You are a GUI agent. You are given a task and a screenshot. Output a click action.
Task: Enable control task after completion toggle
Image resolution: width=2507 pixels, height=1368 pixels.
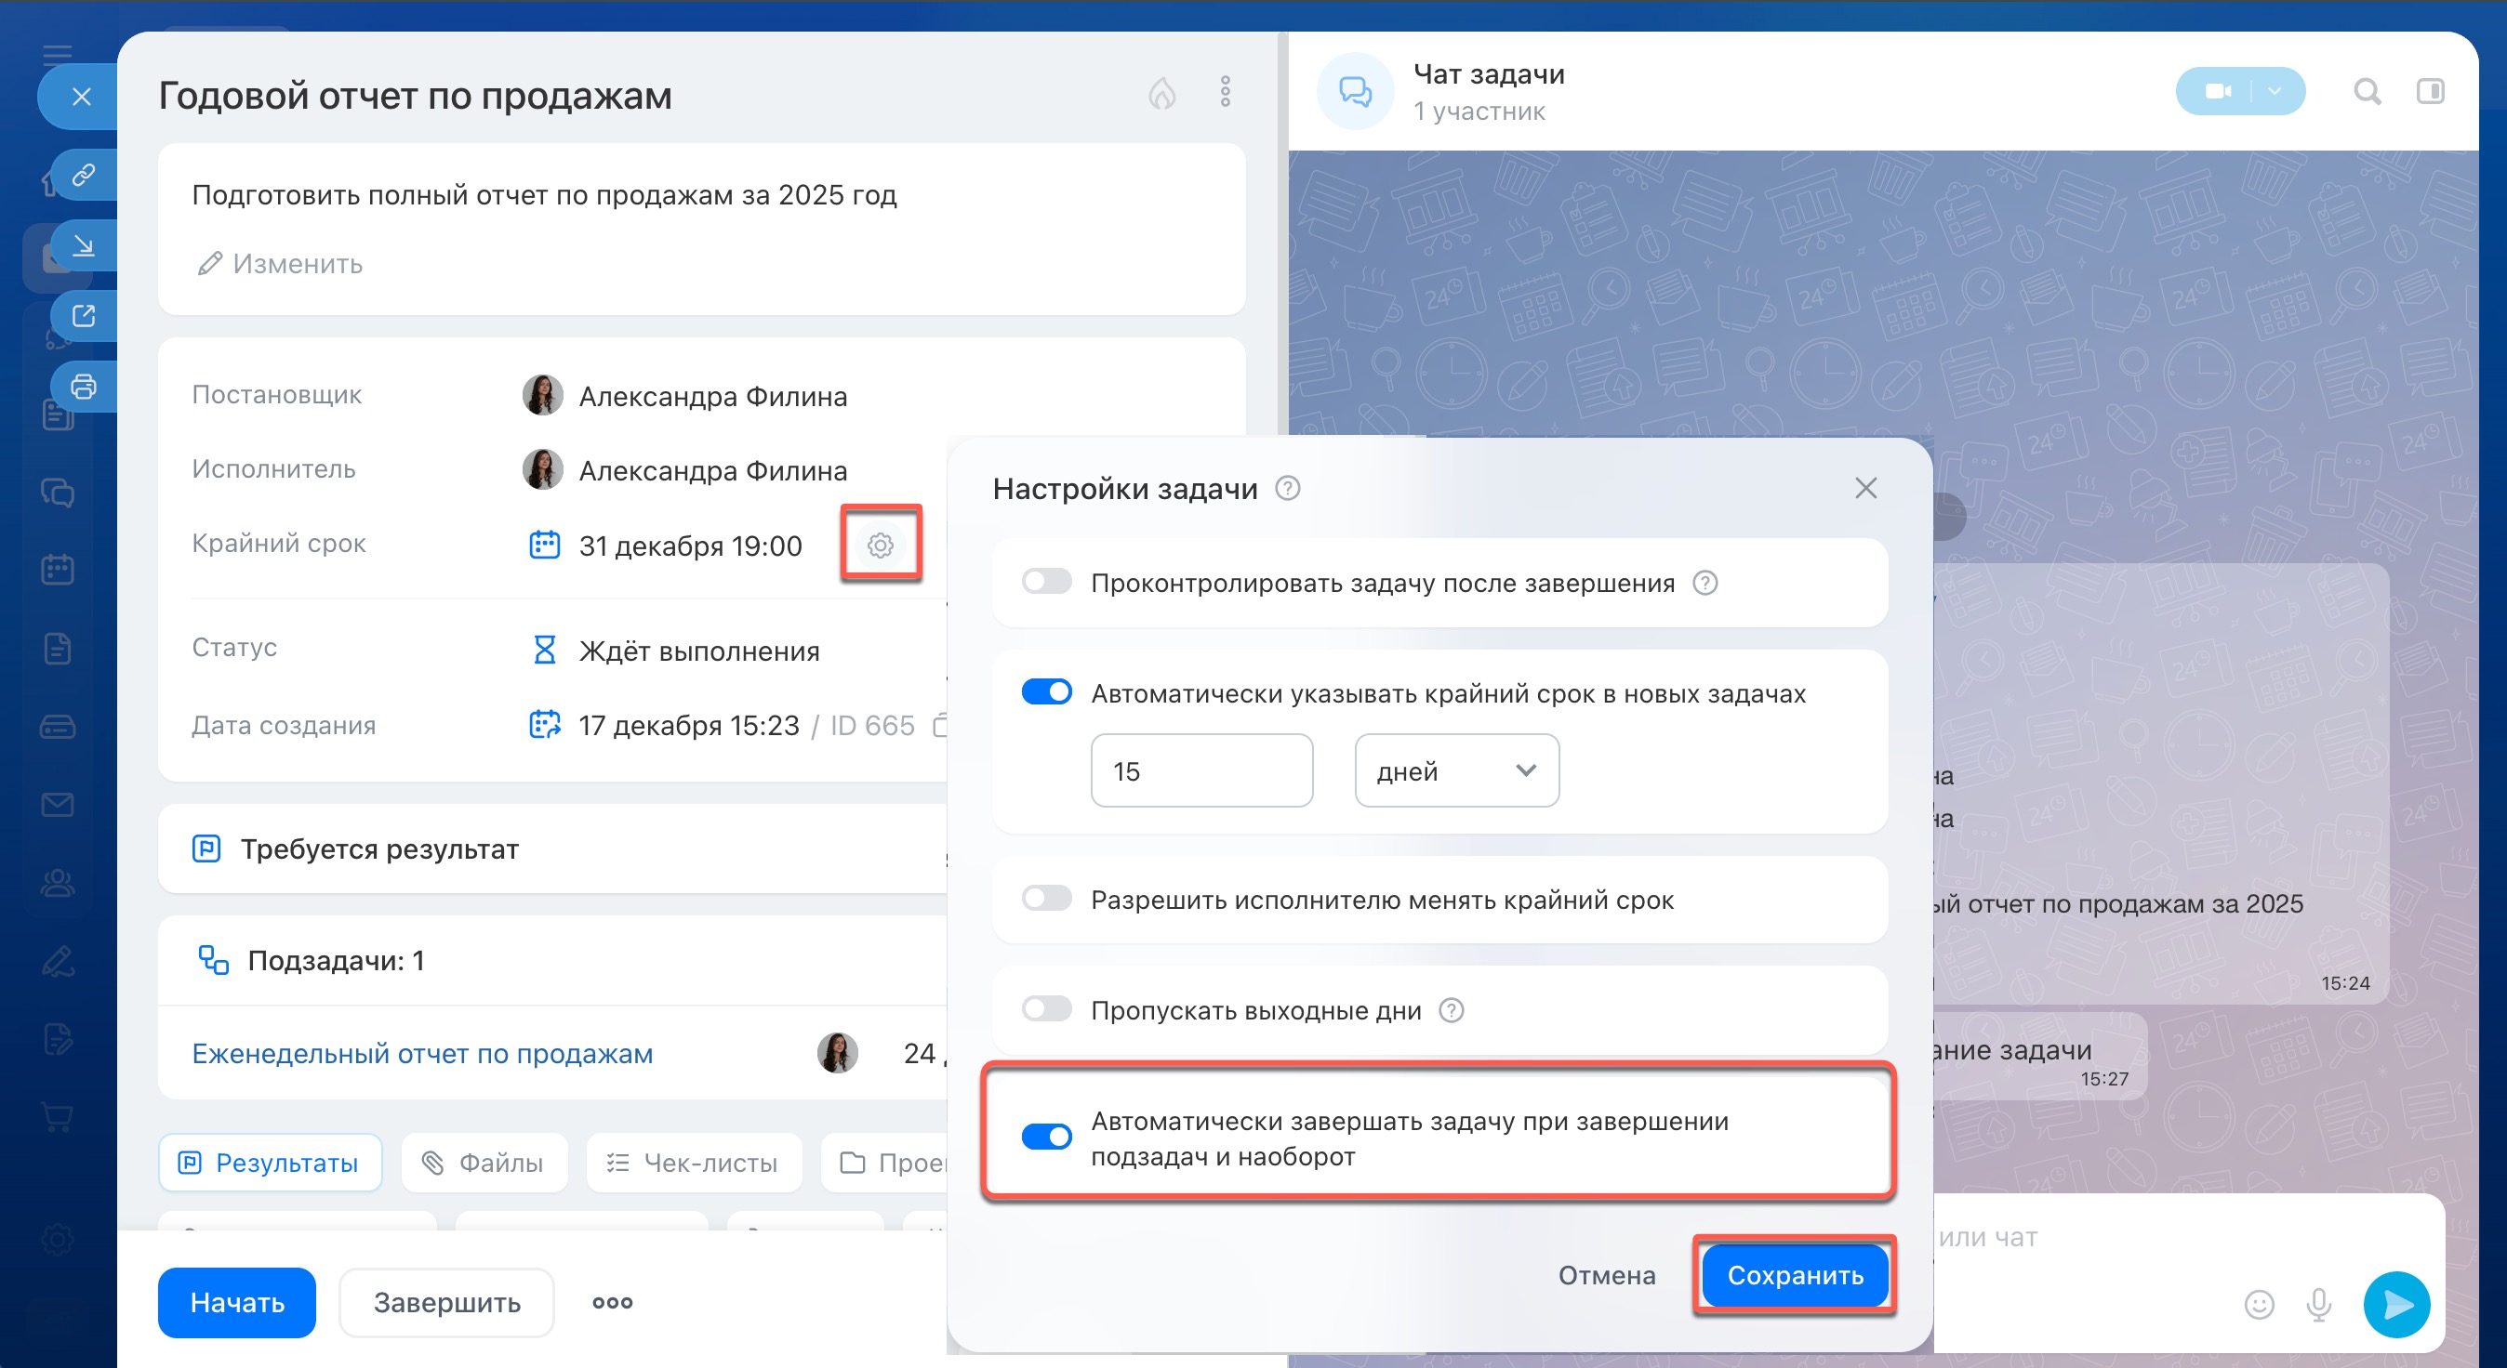coord(1046,582)
